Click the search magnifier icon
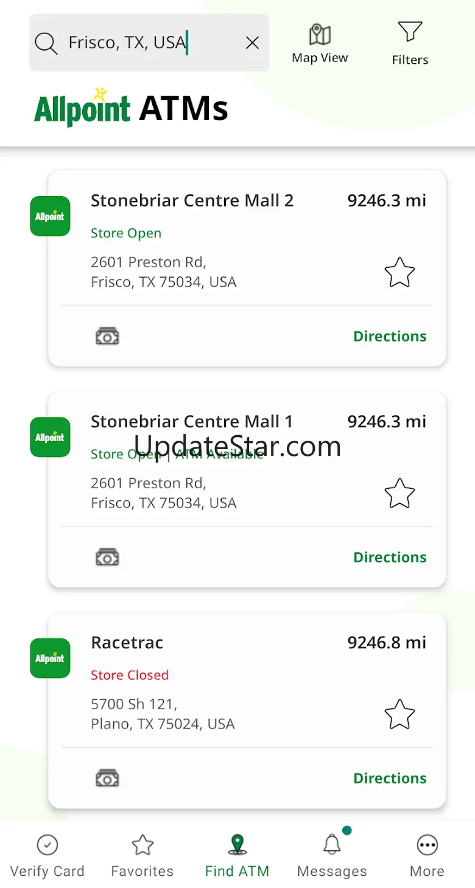Viewport: 475px width, 888px height. tap(46, 43)
